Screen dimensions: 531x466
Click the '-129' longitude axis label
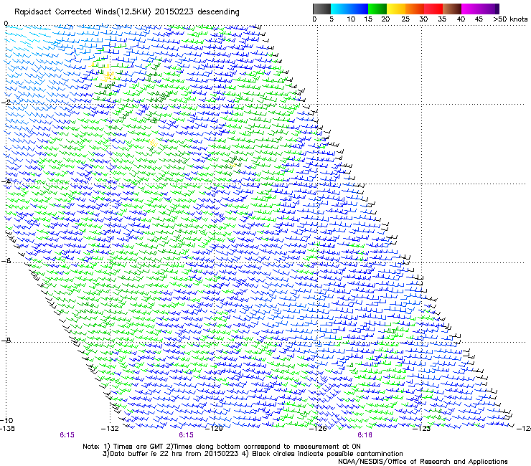[214, 429]
